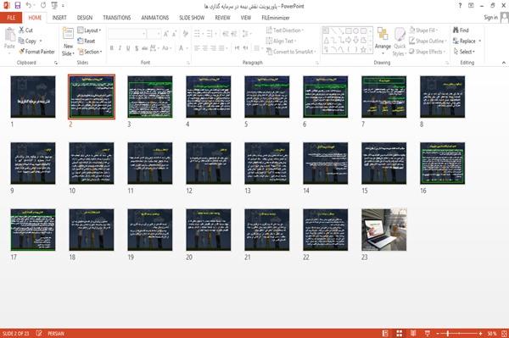
Task: Click the Undo arrow icon
Action: coord(29,6)
